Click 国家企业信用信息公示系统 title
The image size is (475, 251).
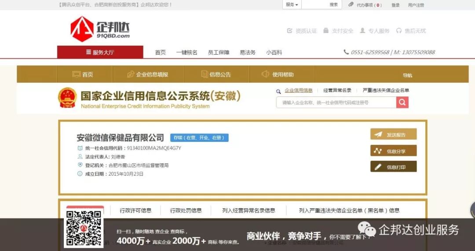[161, 96]
